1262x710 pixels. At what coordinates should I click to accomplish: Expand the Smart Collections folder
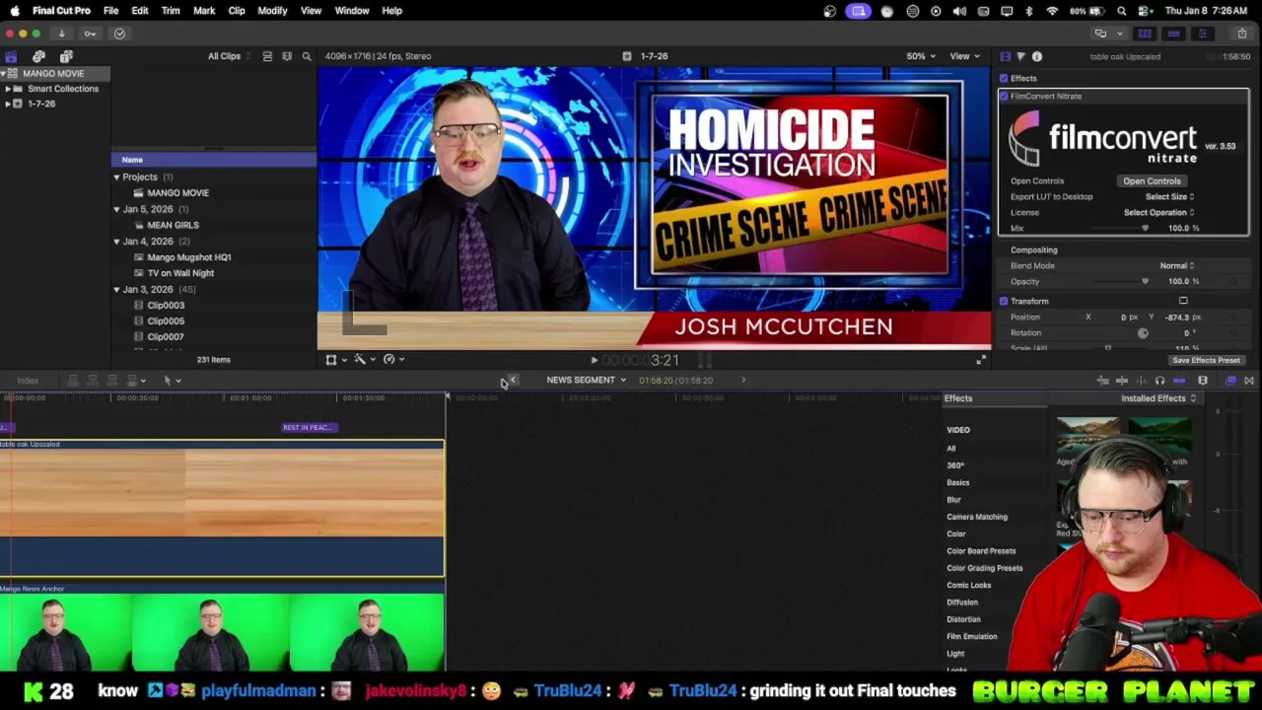click(8, 89)
